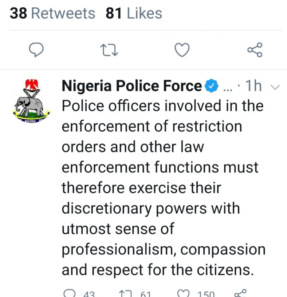Screen dimensions: 287x297
Task: Tap the blue verified badge
Action: pos(211,86)
